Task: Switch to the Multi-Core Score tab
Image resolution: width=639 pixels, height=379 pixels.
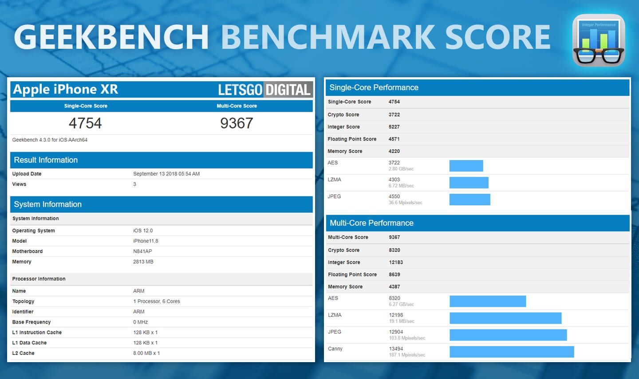Action: (x=237, y=106)
